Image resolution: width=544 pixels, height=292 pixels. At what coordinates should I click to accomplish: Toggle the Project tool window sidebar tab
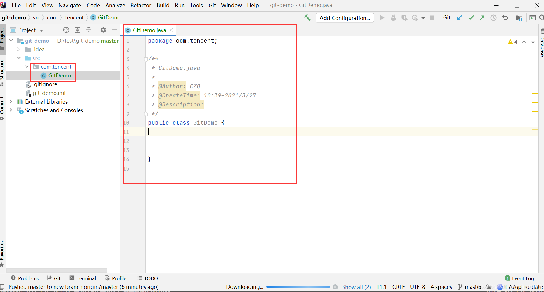2,39
